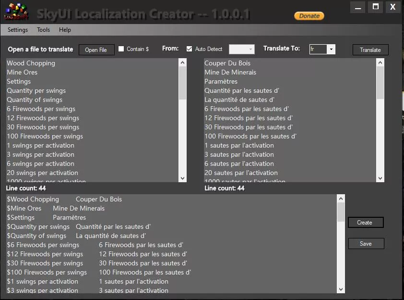The image size is (404, 300).
Task: Click source list scroll up arrow
Action: pos(182,62)
